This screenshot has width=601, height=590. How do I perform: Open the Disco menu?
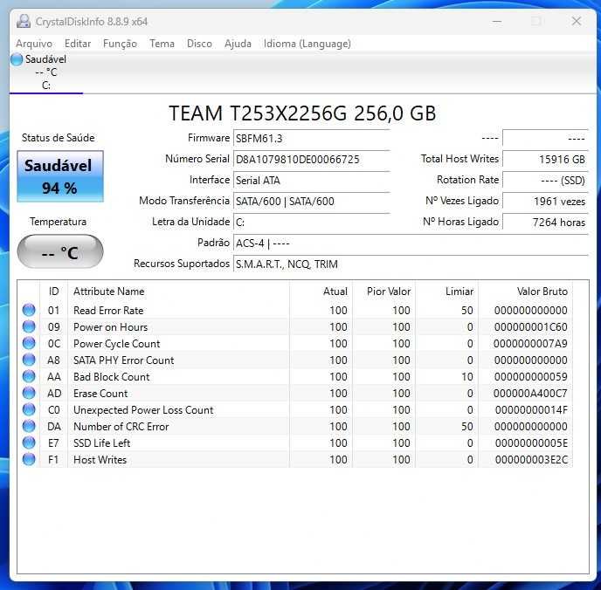click(199, 44)
